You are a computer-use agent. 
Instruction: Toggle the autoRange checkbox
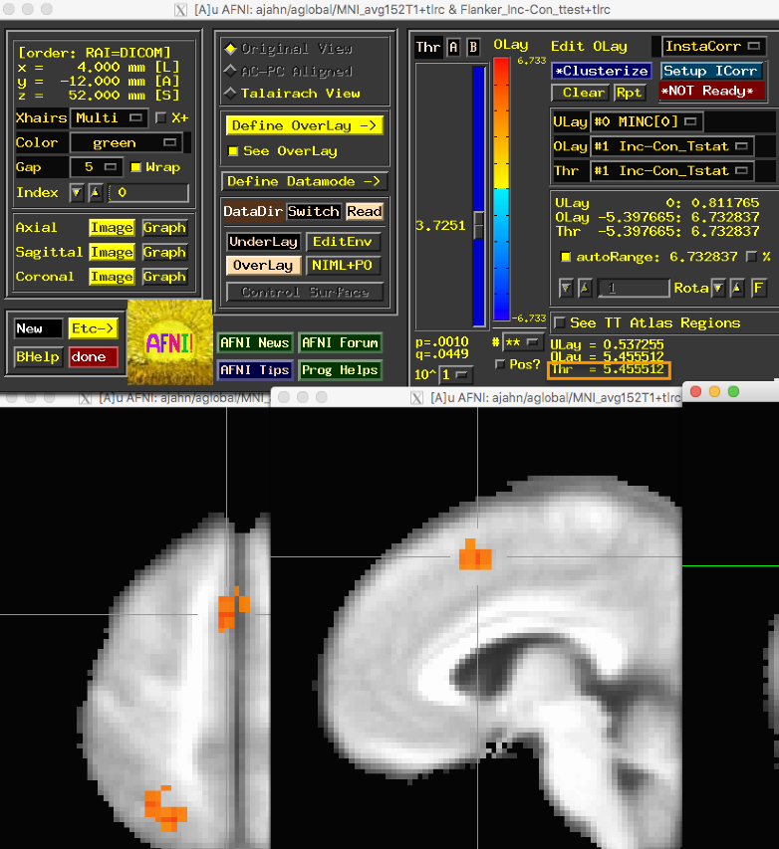coord(566,257)
